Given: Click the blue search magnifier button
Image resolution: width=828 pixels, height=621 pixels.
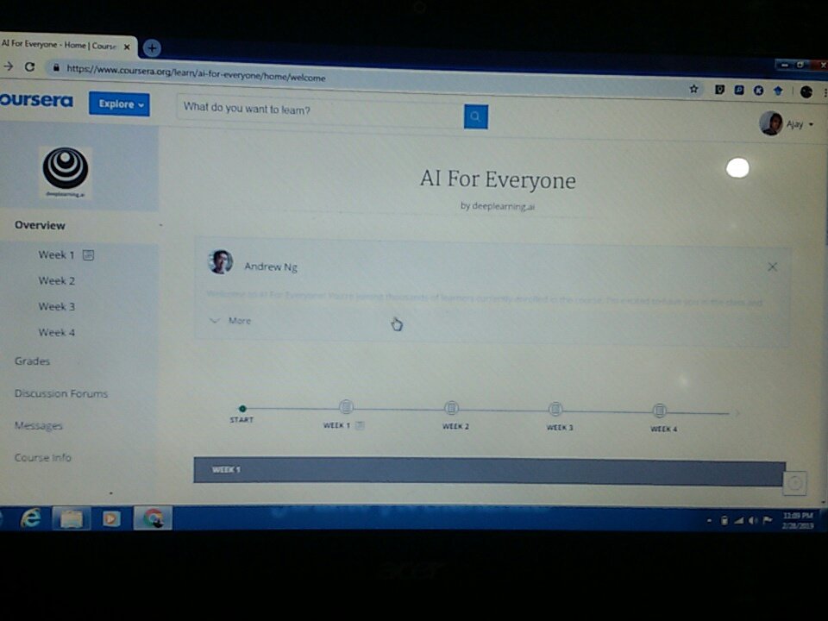Looking at the screenshot, I should [x=476, y=116].
